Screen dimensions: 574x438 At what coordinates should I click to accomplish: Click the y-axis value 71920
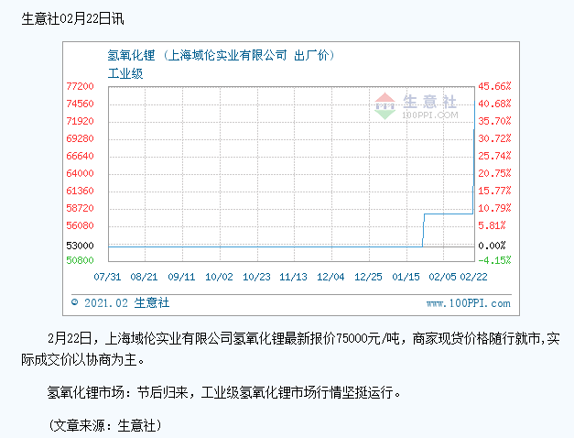[x=80, y=121]
